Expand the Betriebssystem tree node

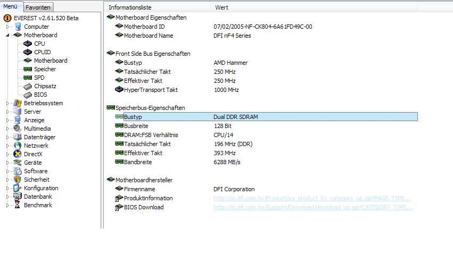tap(8, 103)
